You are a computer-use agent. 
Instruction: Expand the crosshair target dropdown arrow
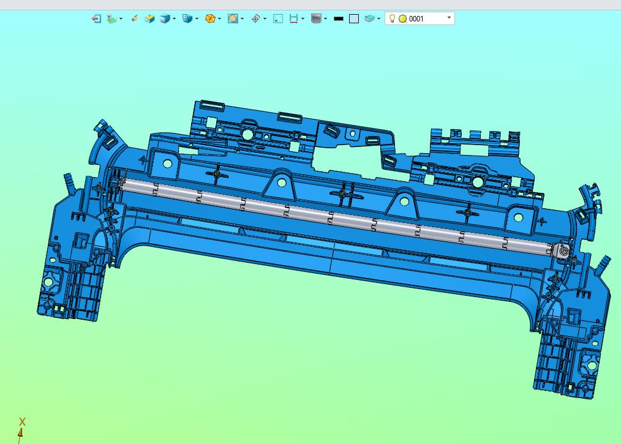point(265,18)
